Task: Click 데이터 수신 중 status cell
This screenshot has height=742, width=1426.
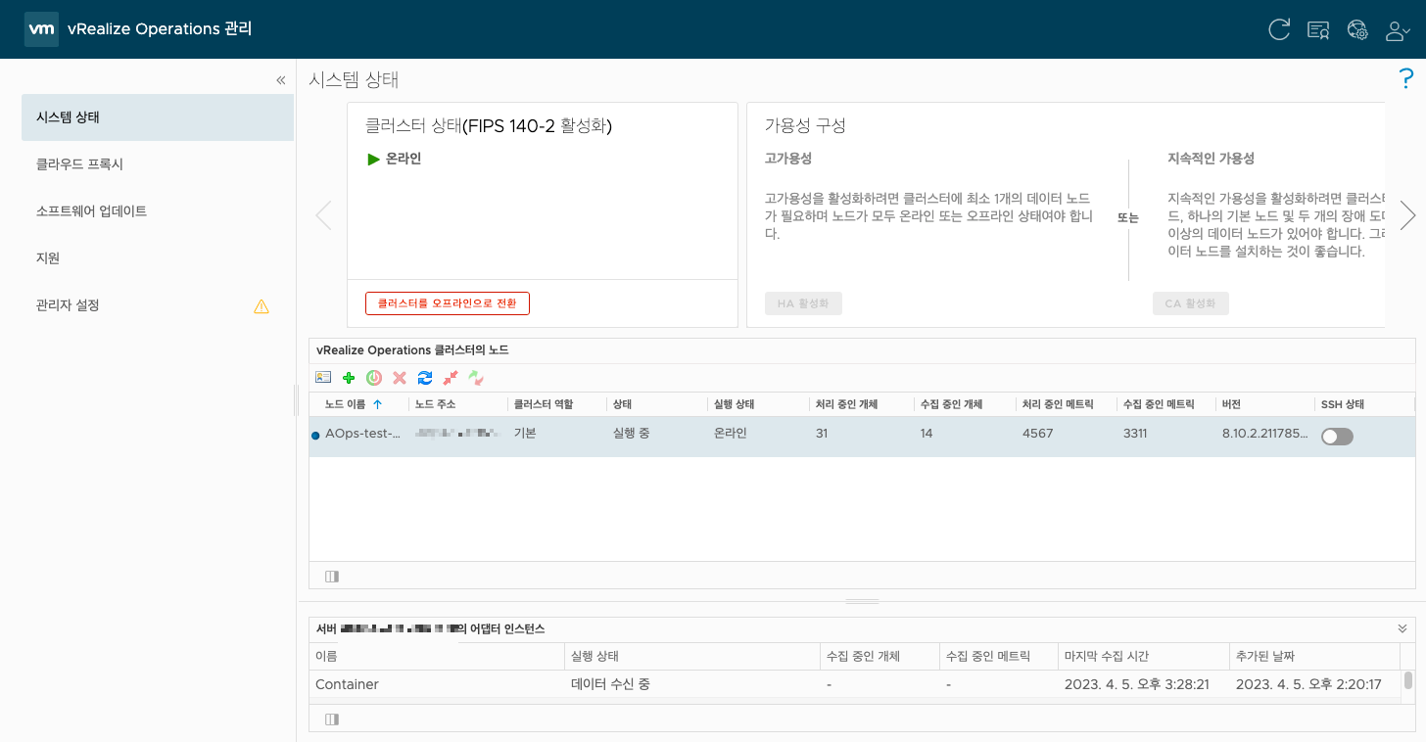Action: [610, 685]
